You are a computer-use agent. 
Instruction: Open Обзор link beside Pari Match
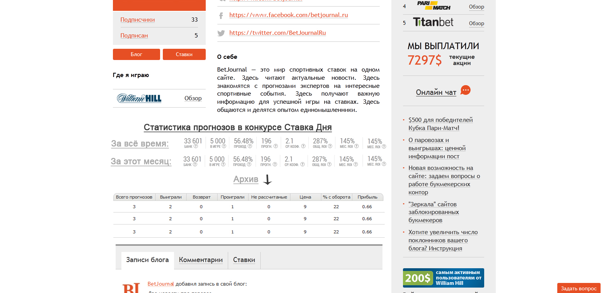click(x=476, y=7)
